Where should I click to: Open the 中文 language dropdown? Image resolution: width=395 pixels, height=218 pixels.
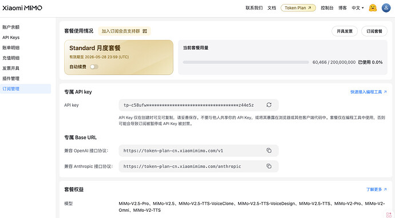click(358, 8)
